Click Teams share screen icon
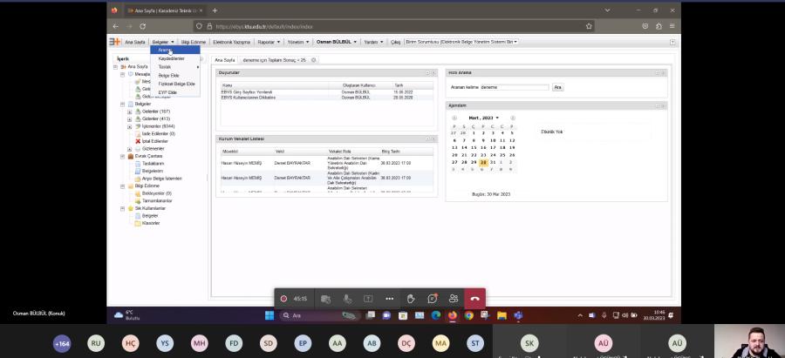 tap(368, 299)
